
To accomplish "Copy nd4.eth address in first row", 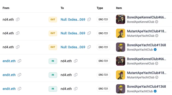I will pyautogui.click(x=18, y=19).
